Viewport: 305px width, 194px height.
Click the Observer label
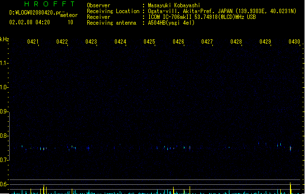[98, 5]
